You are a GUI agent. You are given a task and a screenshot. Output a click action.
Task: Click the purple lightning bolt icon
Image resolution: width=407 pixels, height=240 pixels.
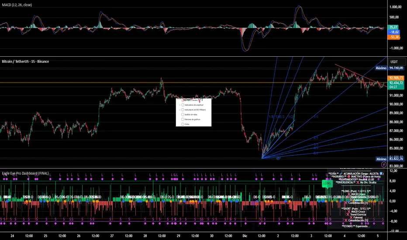pos(384,165)
